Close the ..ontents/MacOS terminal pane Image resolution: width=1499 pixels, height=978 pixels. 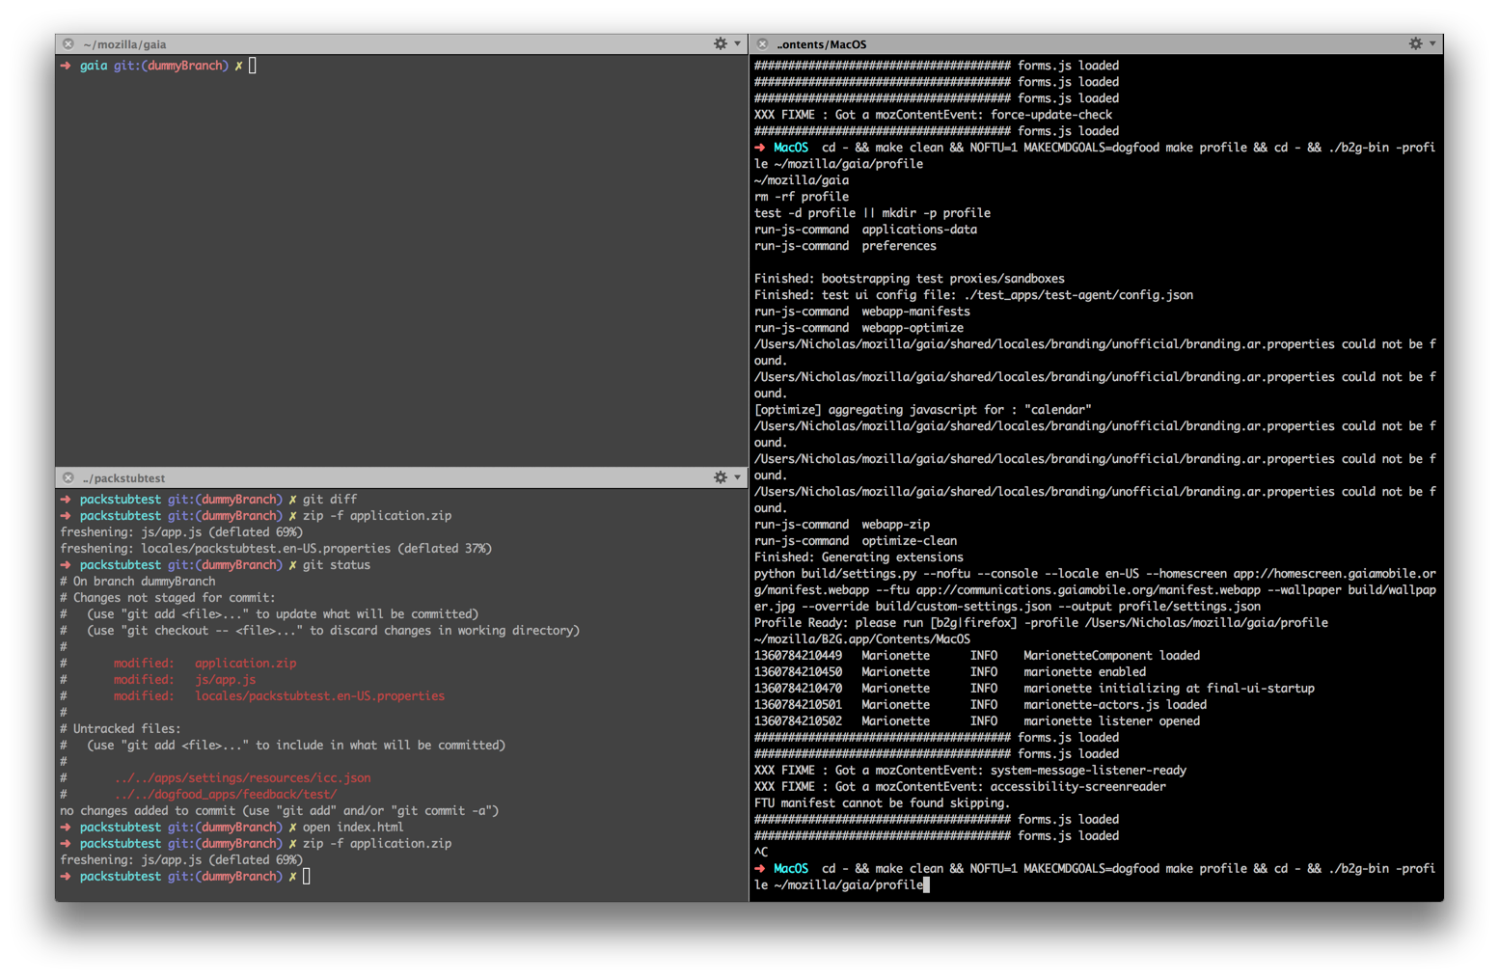point(762,44)
